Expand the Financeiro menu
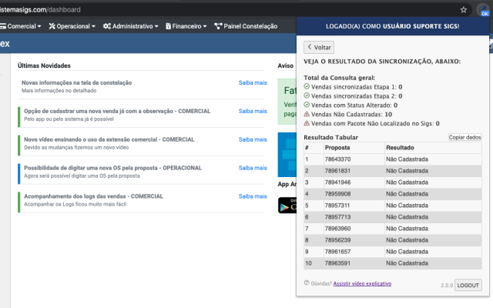Image resolution: width=493 pixels, height=308 pixels. point(186,26)
